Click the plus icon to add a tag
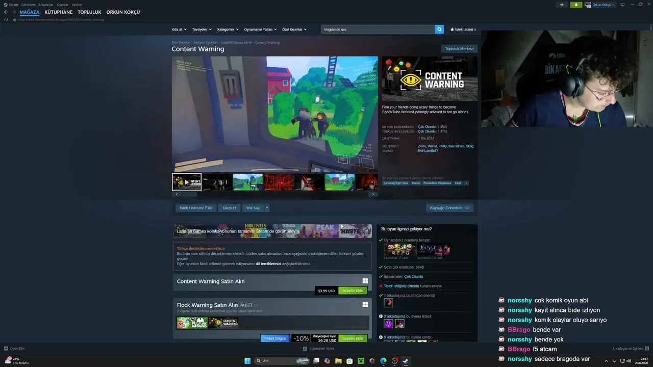The image size is (653, 367). click(x=466, y=183)
